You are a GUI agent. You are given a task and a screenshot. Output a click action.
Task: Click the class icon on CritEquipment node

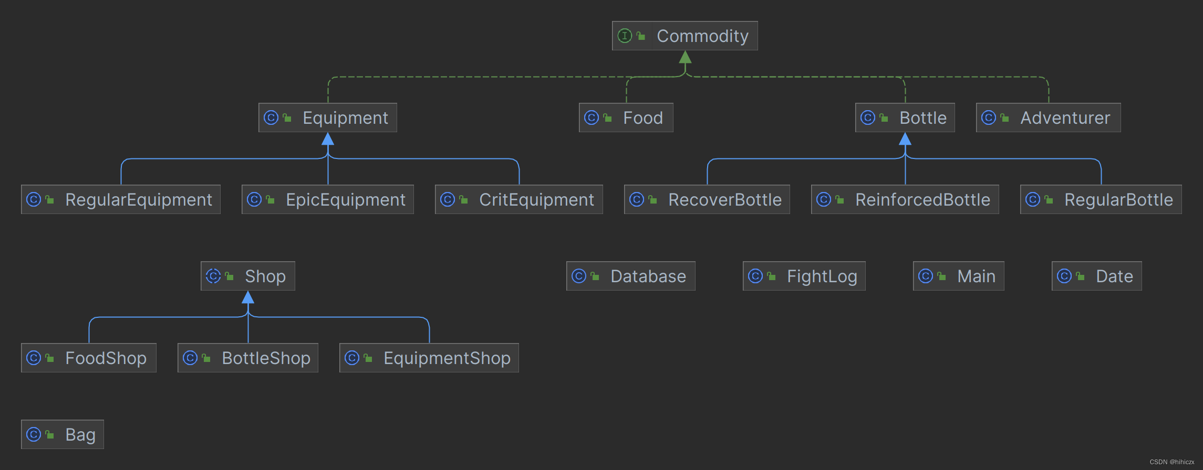point(448,199)
